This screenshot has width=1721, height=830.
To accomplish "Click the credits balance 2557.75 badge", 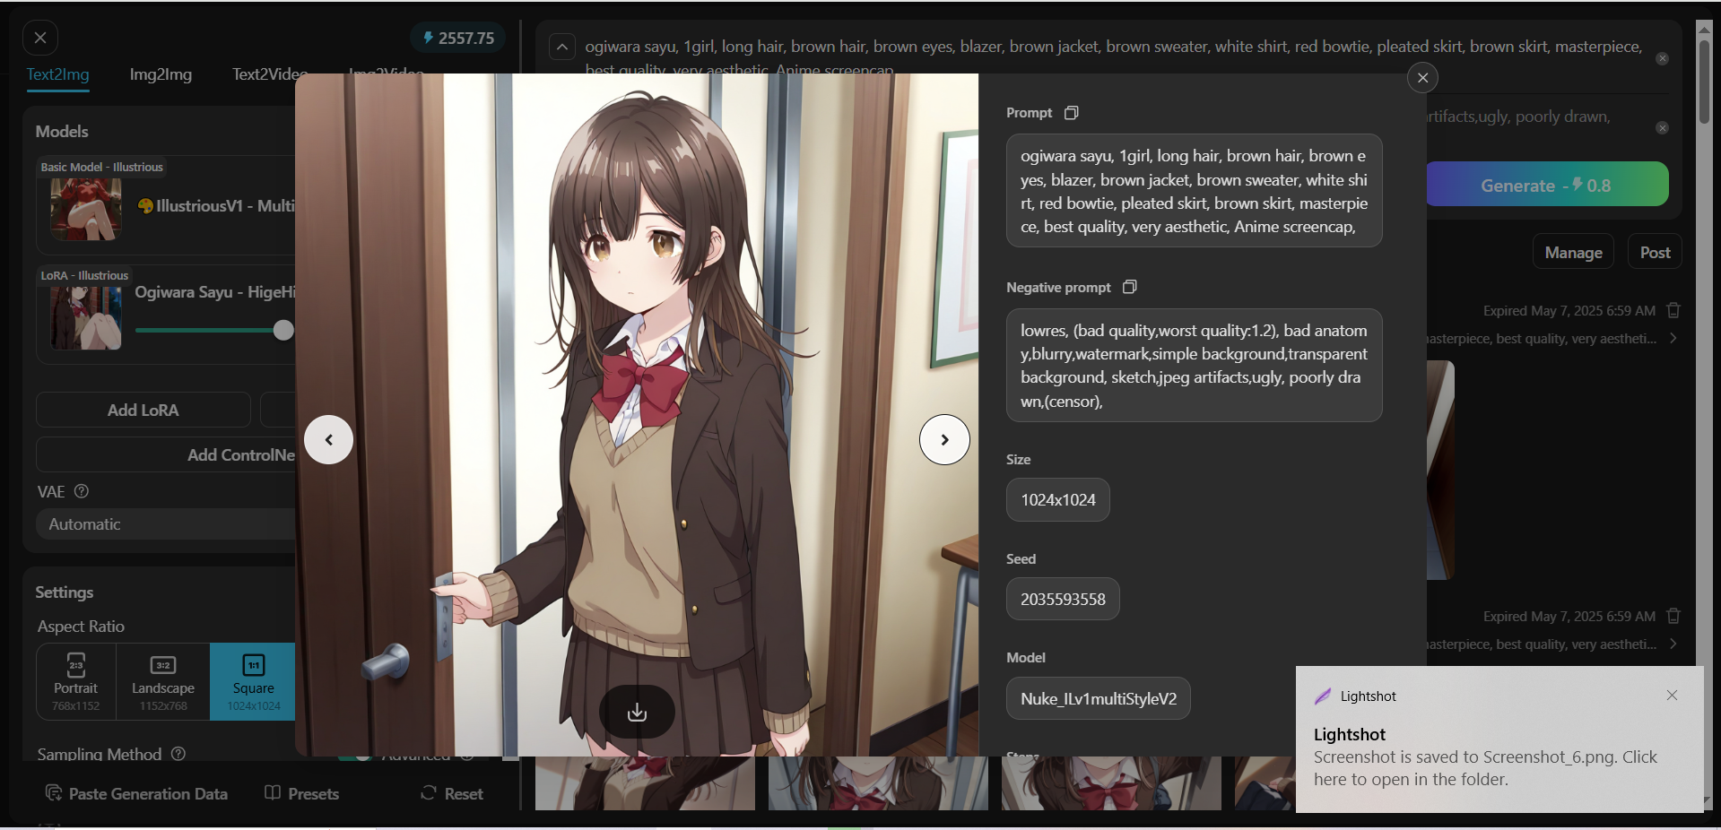I will click(458, 38).
